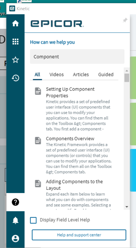This screenshot has width=136, height=248.
Task: Open Adding Components to the Layout article
Action: tap(74, 185)
